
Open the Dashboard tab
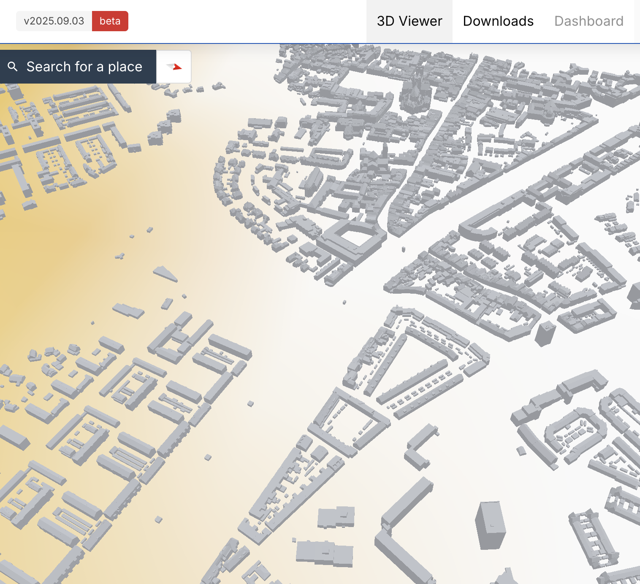pyautogui.click(x=589, y=21)
